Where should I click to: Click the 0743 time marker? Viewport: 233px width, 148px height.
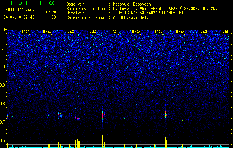[x=70, y=32]
